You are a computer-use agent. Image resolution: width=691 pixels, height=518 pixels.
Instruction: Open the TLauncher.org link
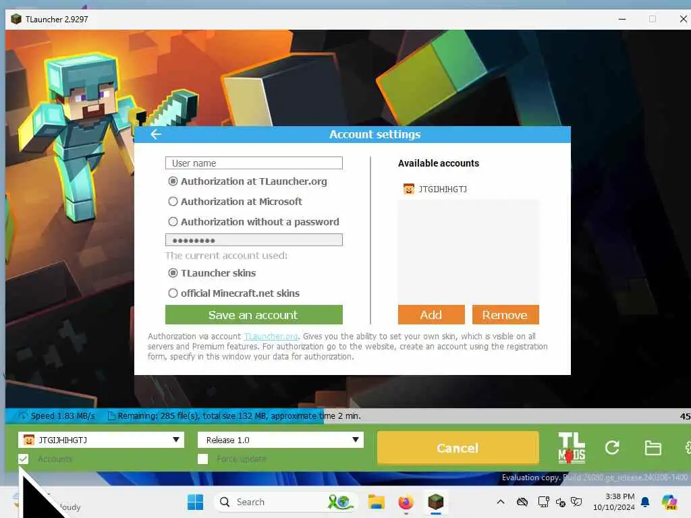(271, 337)
